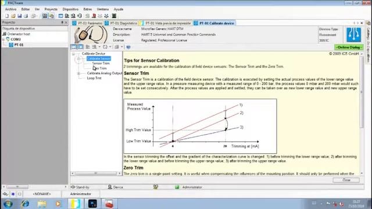
Task: Toggle the project view toolbar icon
Action: coord(45,16)
